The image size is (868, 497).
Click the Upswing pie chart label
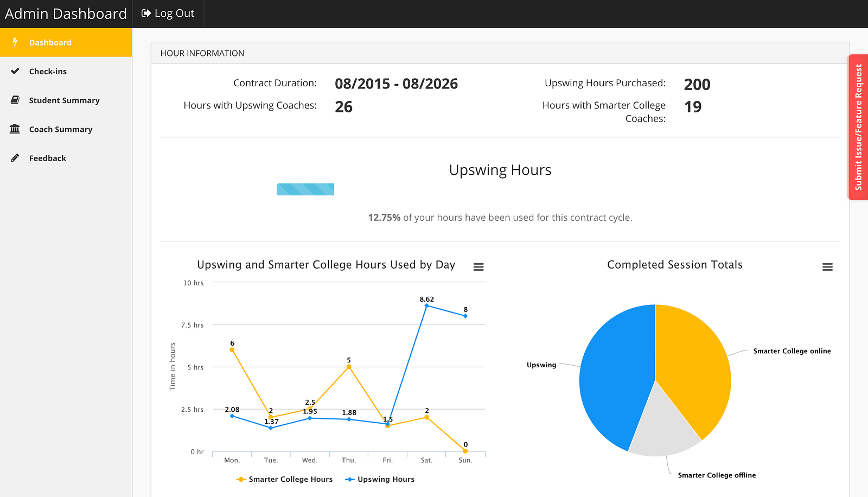541,365
